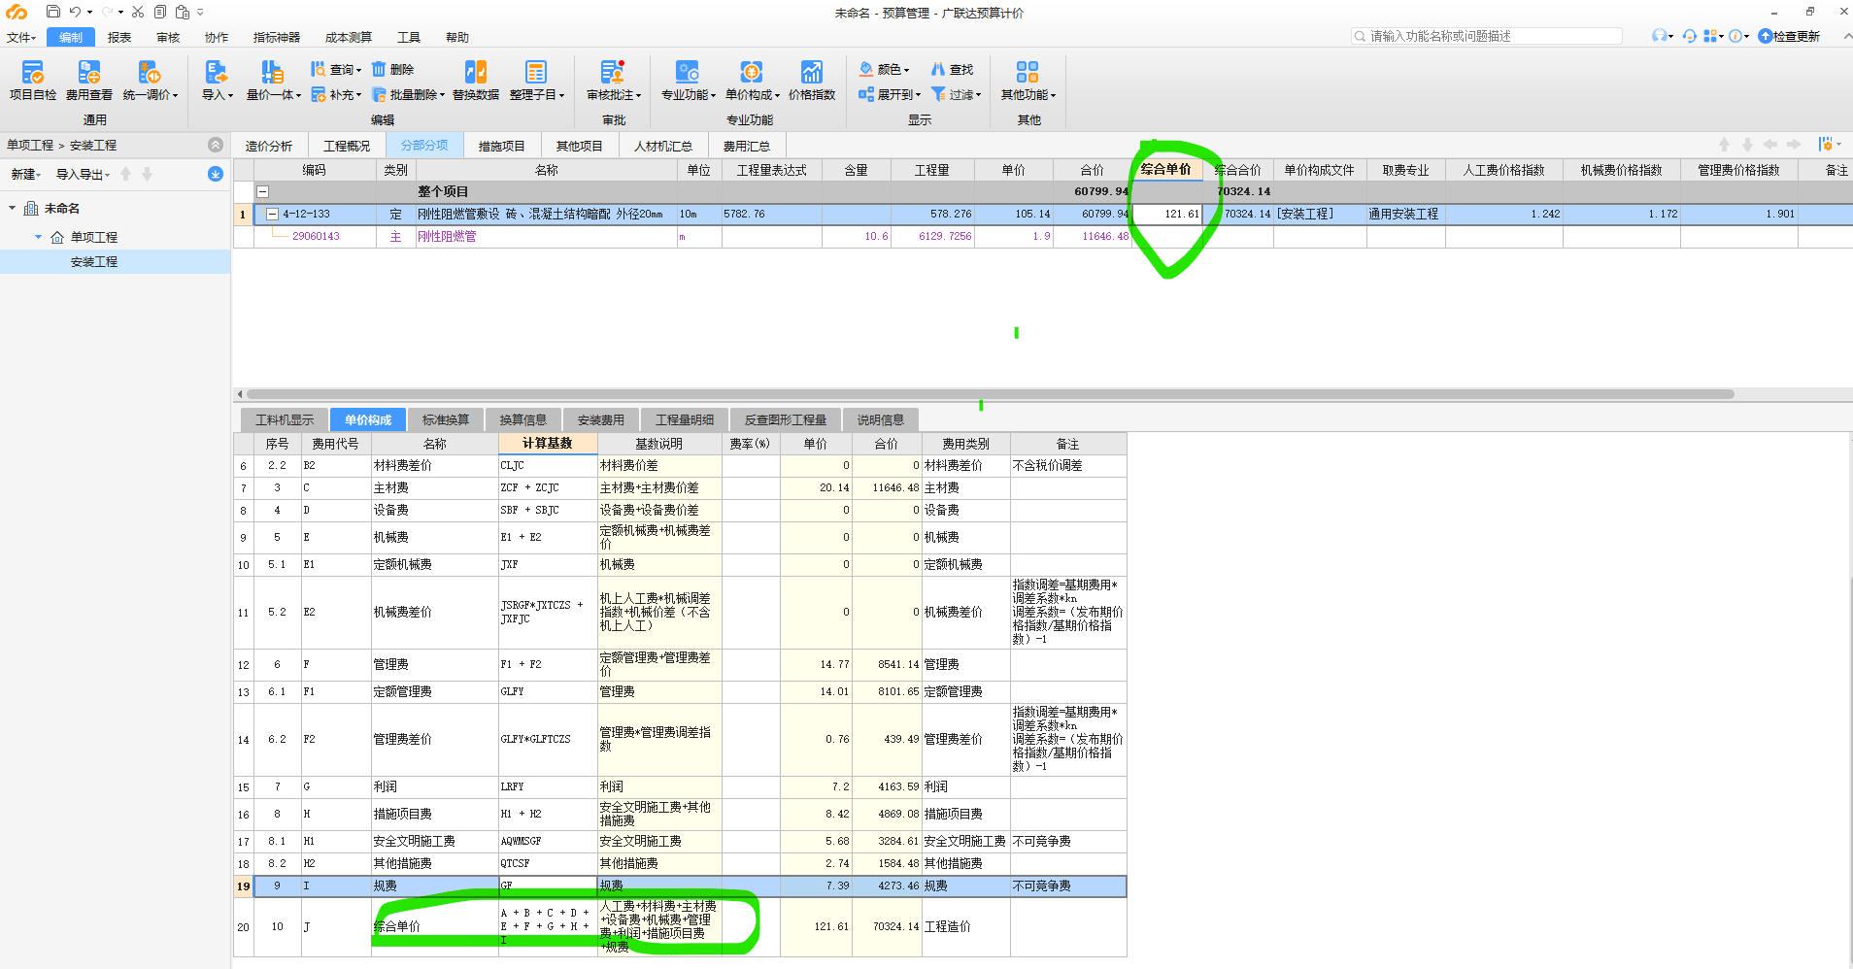Collapse the 未命名 project tree node
Viewport: 1853px width, 969px height.
(13, 208)
